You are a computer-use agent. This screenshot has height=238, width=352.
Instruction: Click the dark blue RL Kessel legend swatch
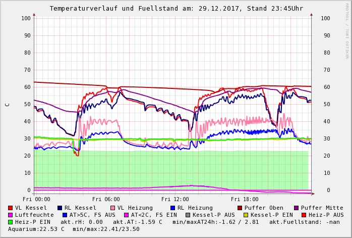tap(60, 208)
